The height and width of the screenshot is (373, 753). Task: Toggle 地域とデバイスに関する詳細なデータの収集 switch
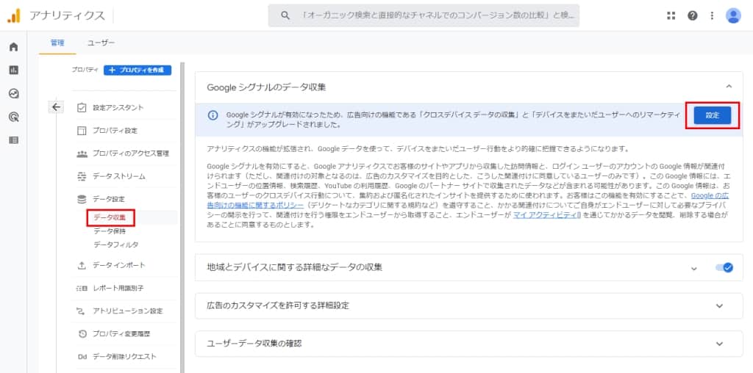[x=724, y=267]
